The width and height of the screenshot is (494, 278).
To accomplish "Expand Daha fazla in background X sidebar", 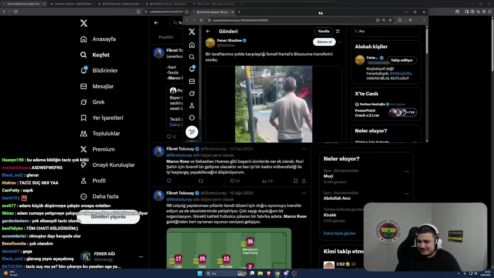I will click(x=100, y=196).
